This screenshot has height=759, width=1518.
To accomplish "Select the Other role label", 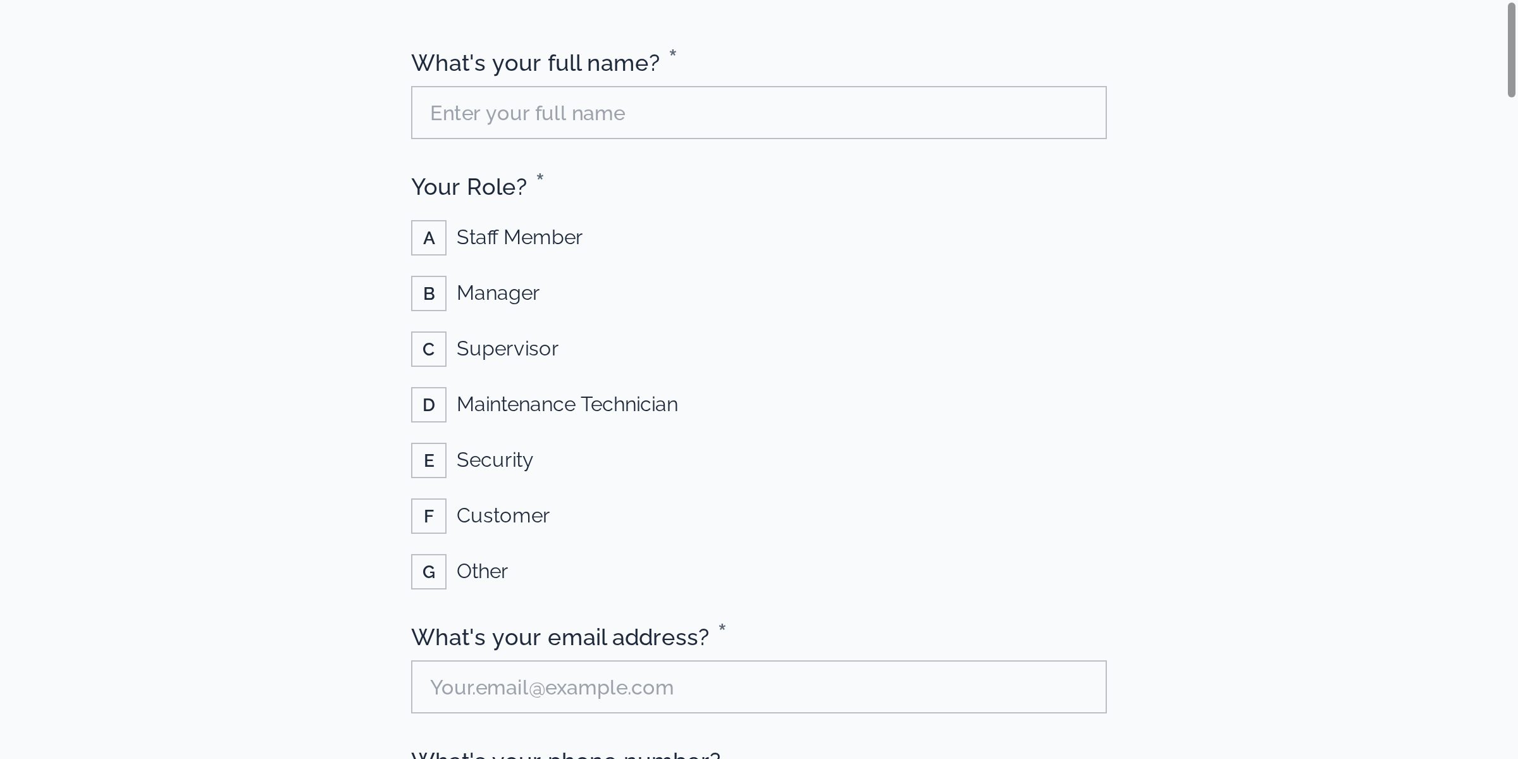I will click(x=482, y=571).
